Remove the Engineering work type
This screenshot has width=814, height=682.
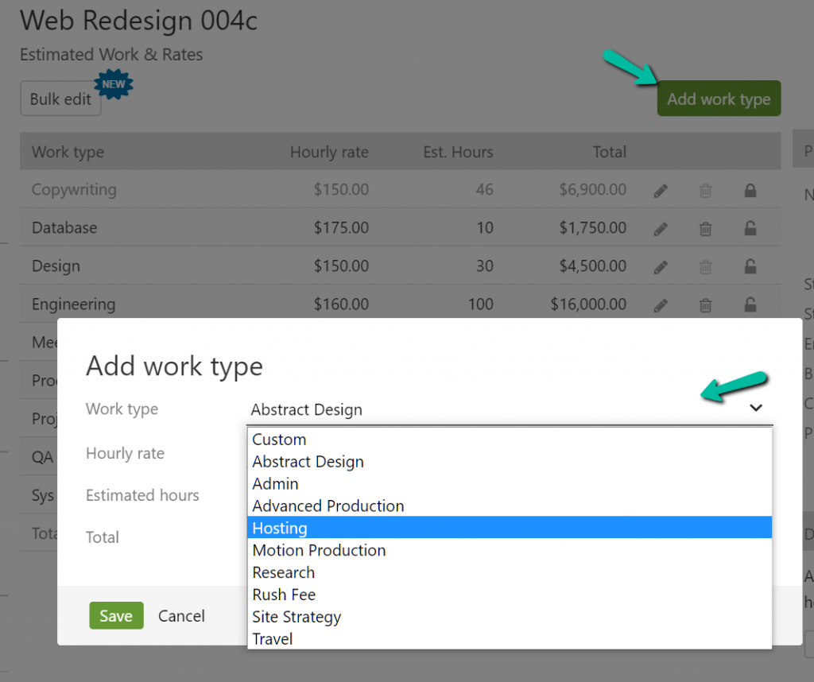pyautogui.click(x=705, y=304)
